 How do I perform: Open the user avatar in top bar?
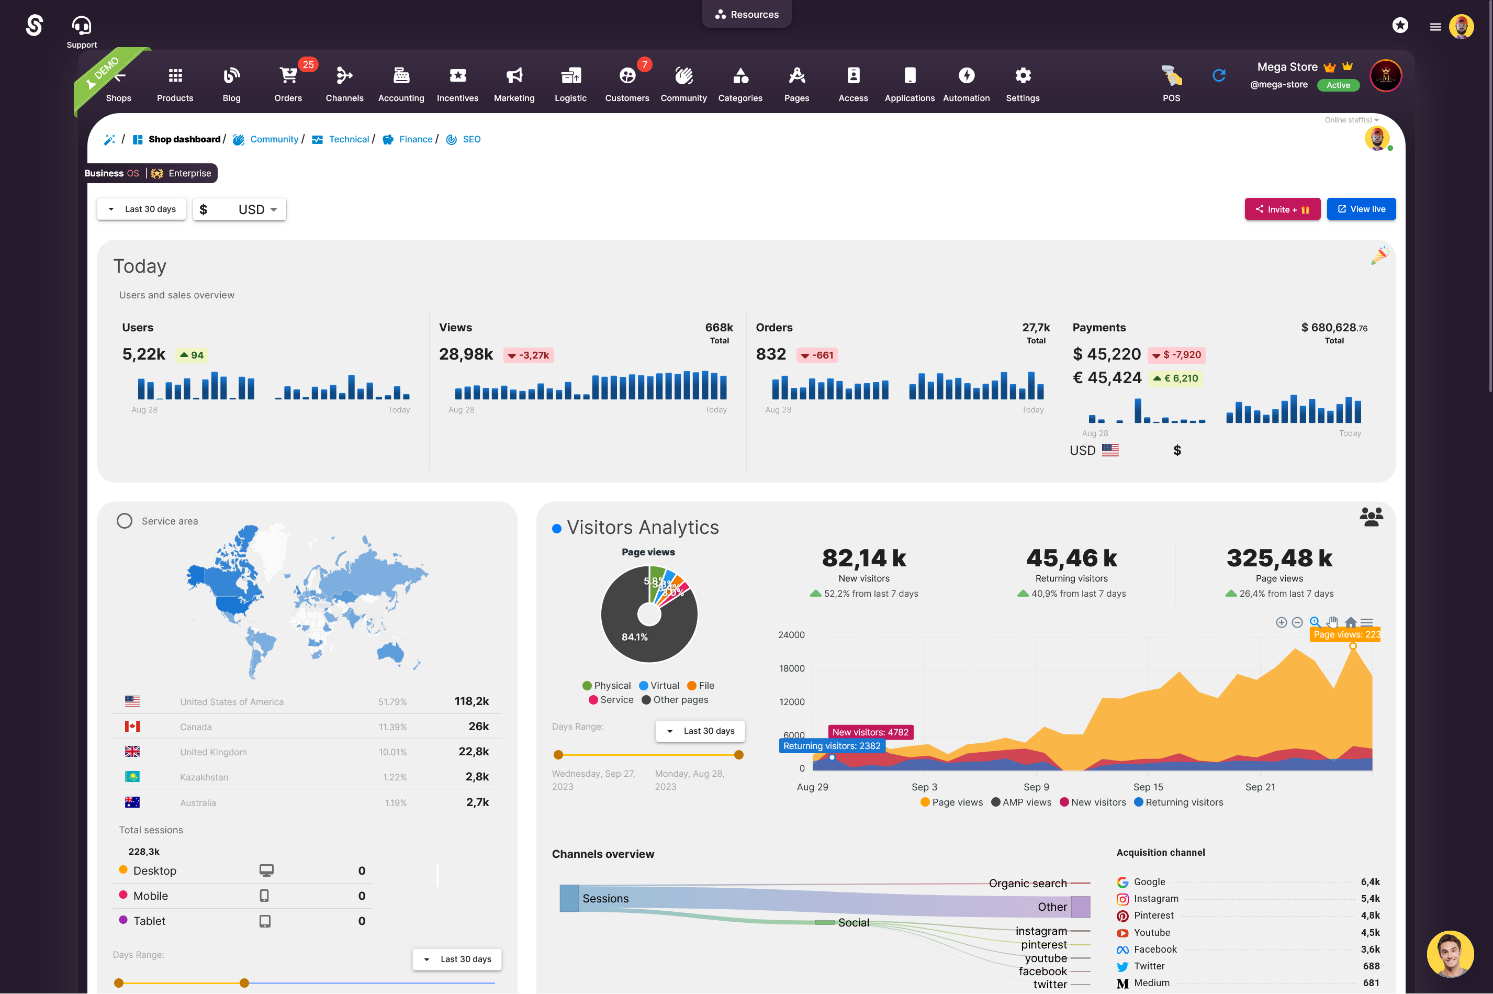point(1461,27)
